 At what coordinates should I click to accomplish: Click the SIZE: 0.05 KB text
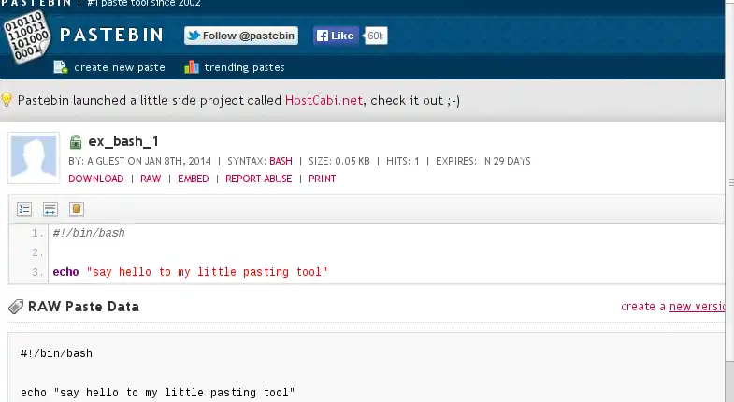[338, 161]
